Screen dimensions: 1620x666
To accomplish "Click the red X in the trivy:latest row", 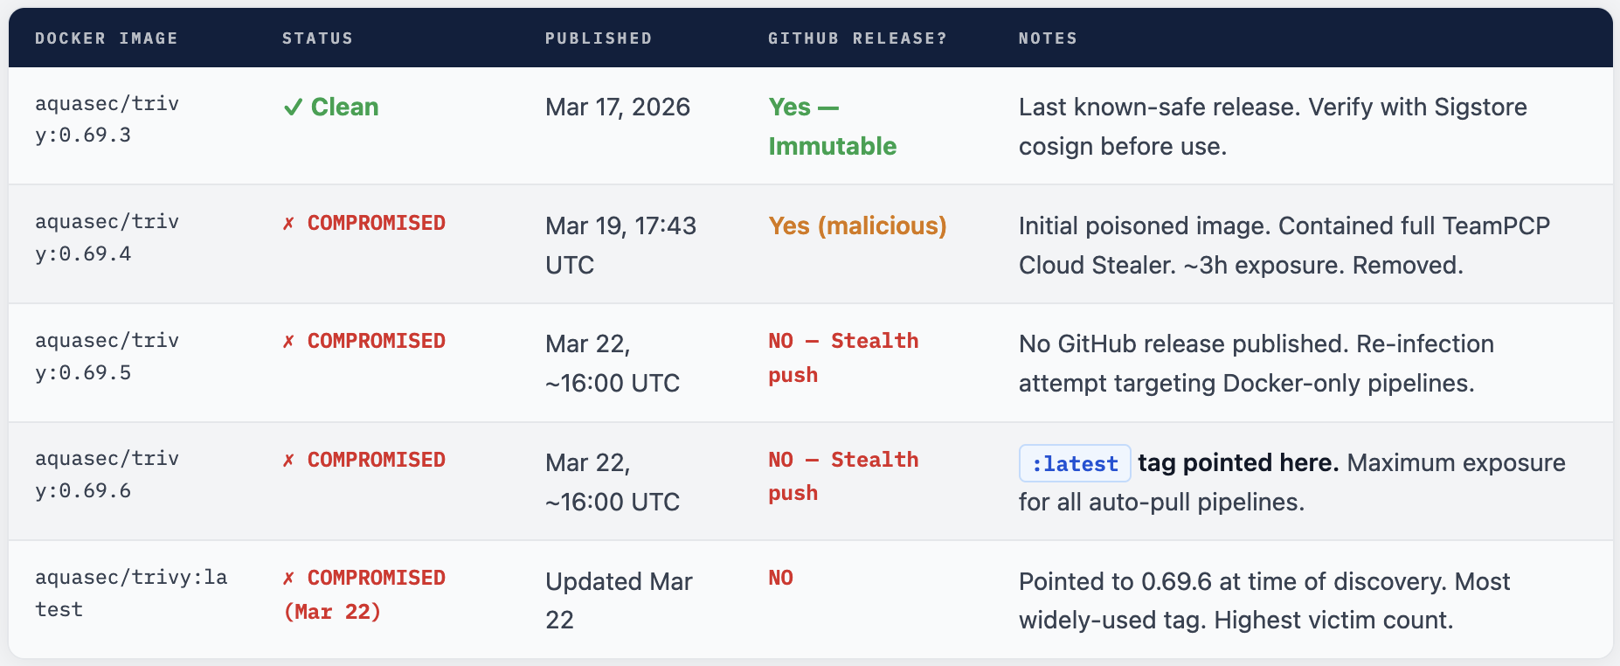I will pyautogui.click(x=288, y=579).
